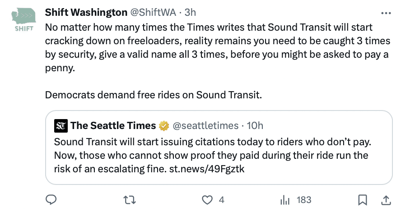Click the reply speech bubble icon
This screenshot has height=212, width=401.
coord(51,199)
